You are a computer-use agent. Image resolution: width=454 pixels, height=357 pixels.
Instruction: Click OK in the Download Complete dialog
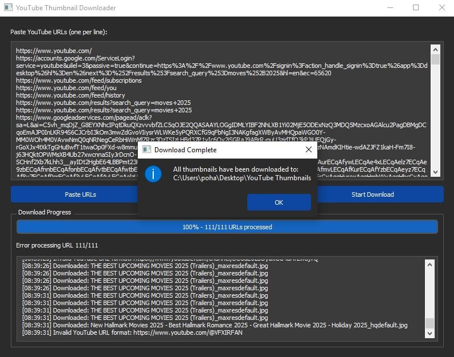279,202
